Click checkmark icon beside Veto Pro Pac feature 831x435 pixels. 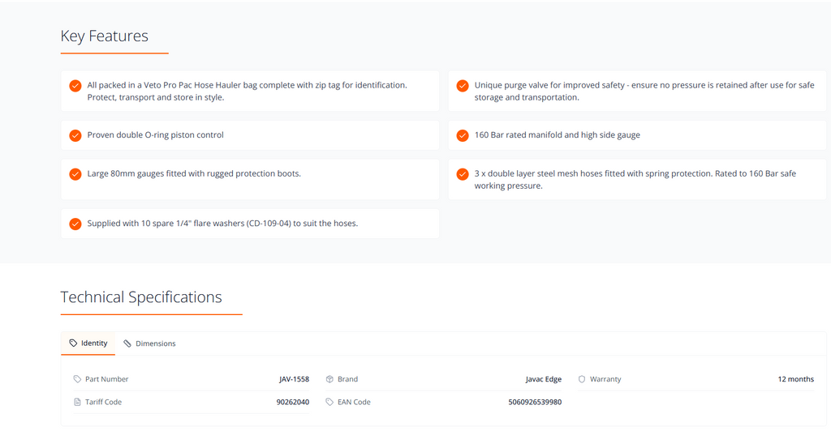[75, 86]
